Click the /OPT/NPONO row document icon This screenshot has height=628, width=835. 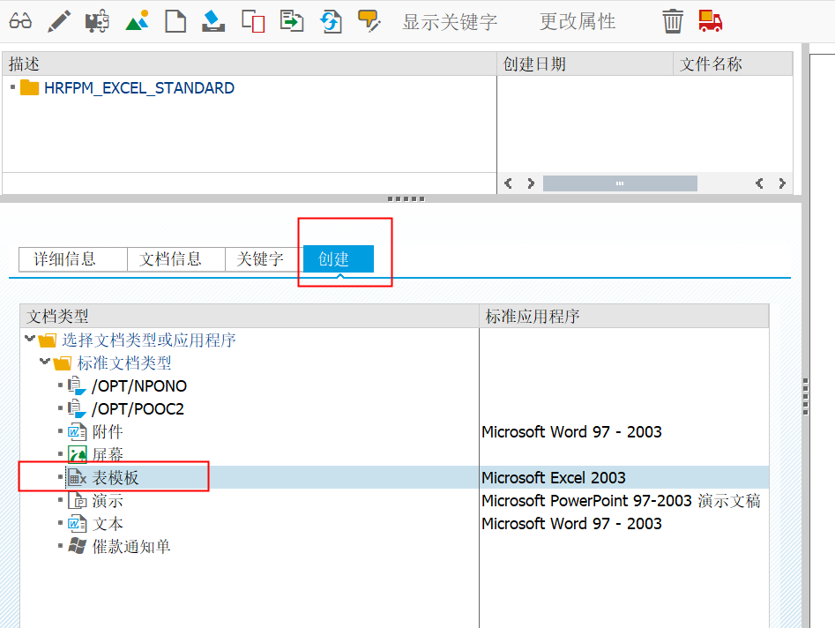coord(76,385)
